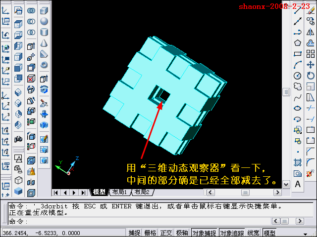Select the Multiline Text A tool
The width and height of the screenshot is (317, 237).
pyautogui.click(x=297, y=184)
